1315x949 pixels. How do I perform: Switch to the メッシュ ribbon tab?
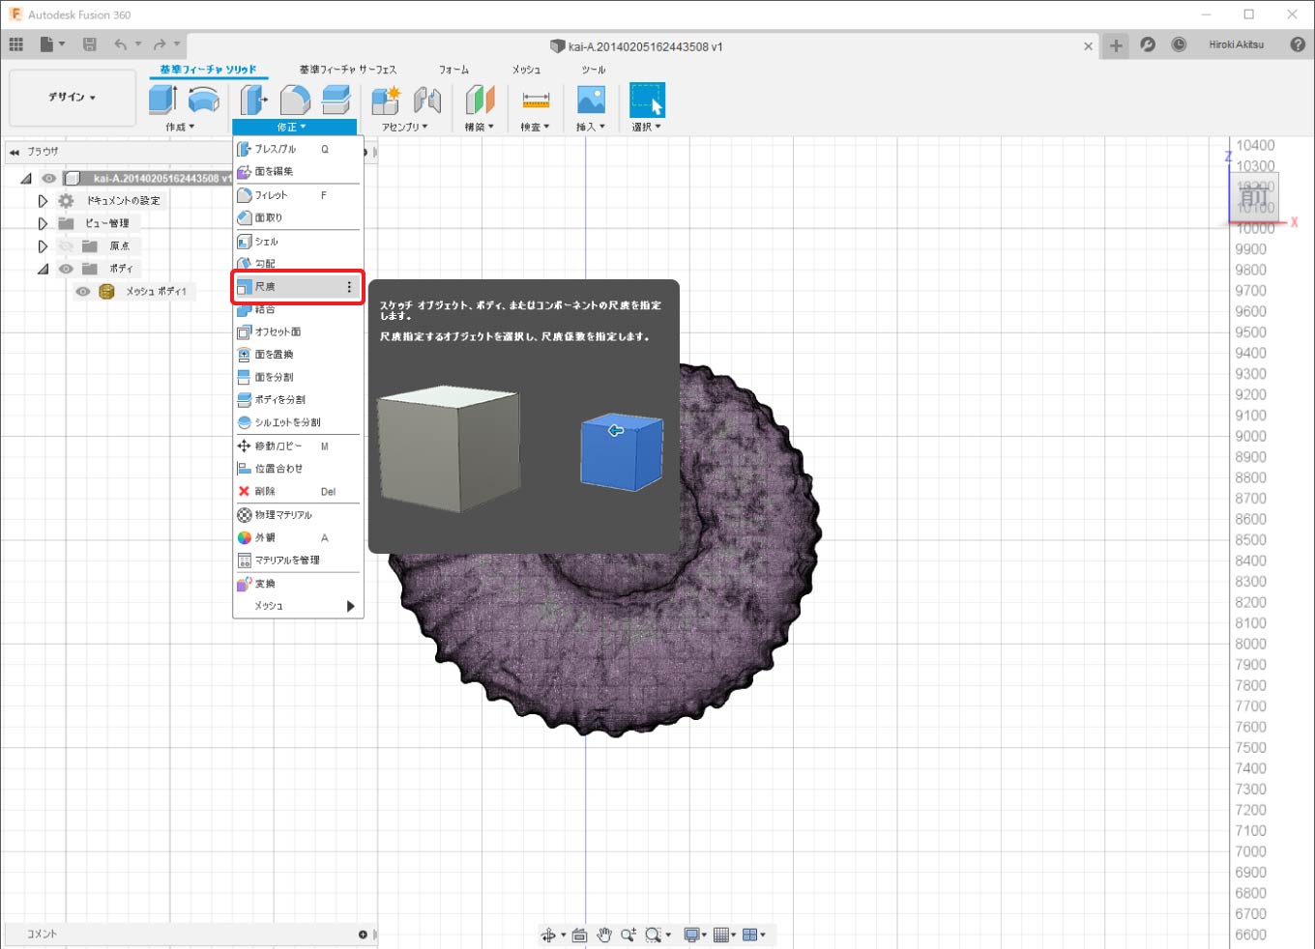pos(526,70)
